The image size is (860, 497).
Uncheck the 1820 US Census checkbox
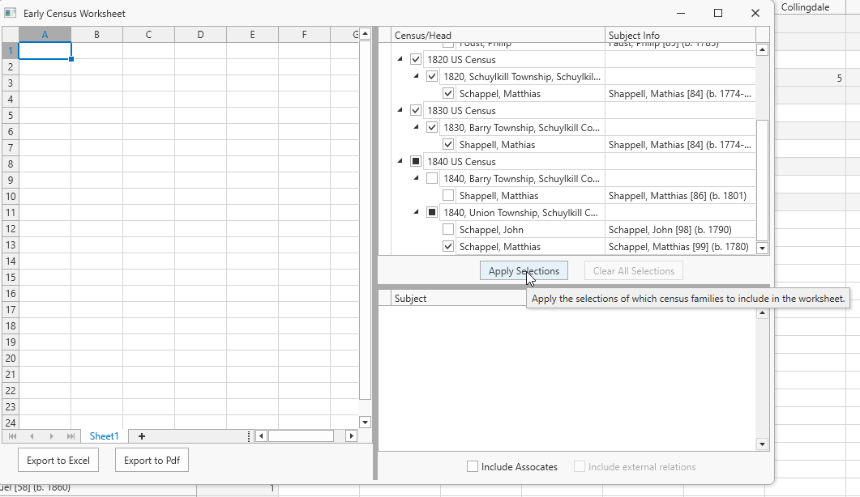pyautogui.click(x=416, y=60)
